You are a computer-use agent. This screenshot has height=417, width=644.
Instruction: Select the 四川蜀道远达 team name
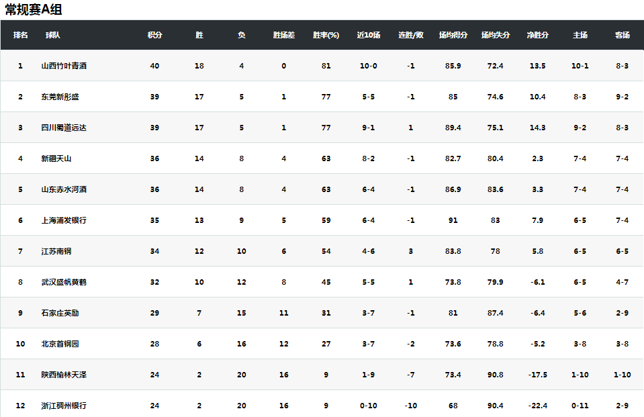pyautogui.click(x=64, y=128)
